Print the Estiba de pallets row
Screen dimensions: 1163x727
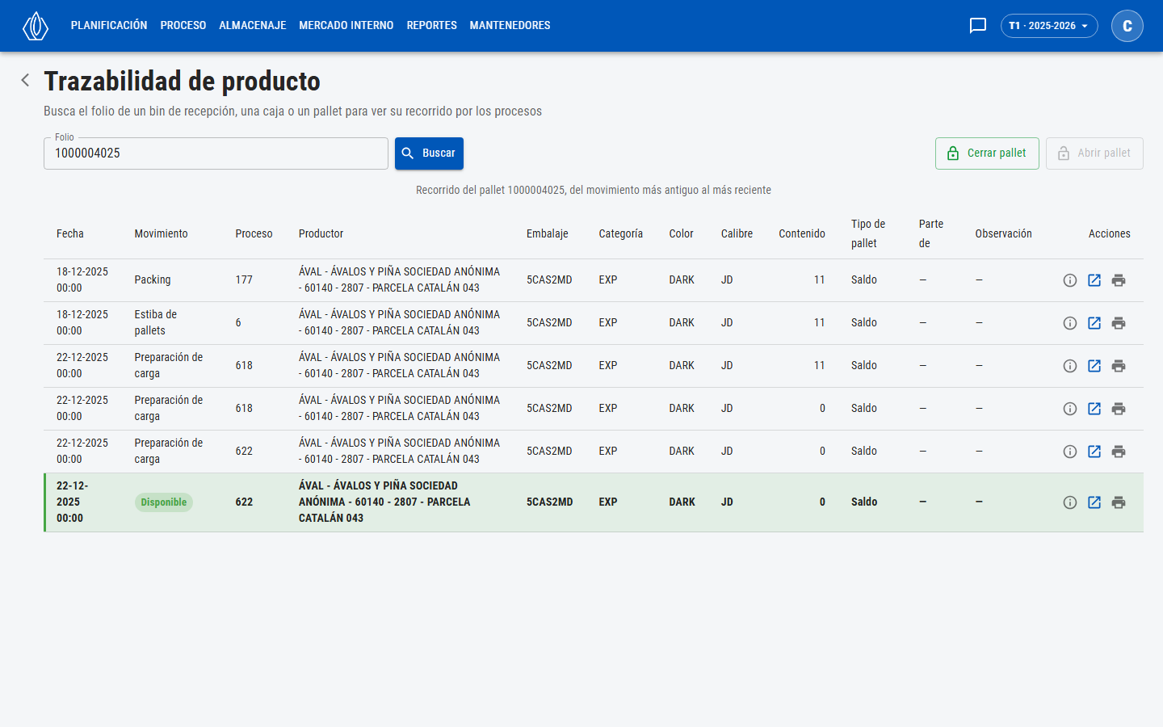coord(1119,323)
